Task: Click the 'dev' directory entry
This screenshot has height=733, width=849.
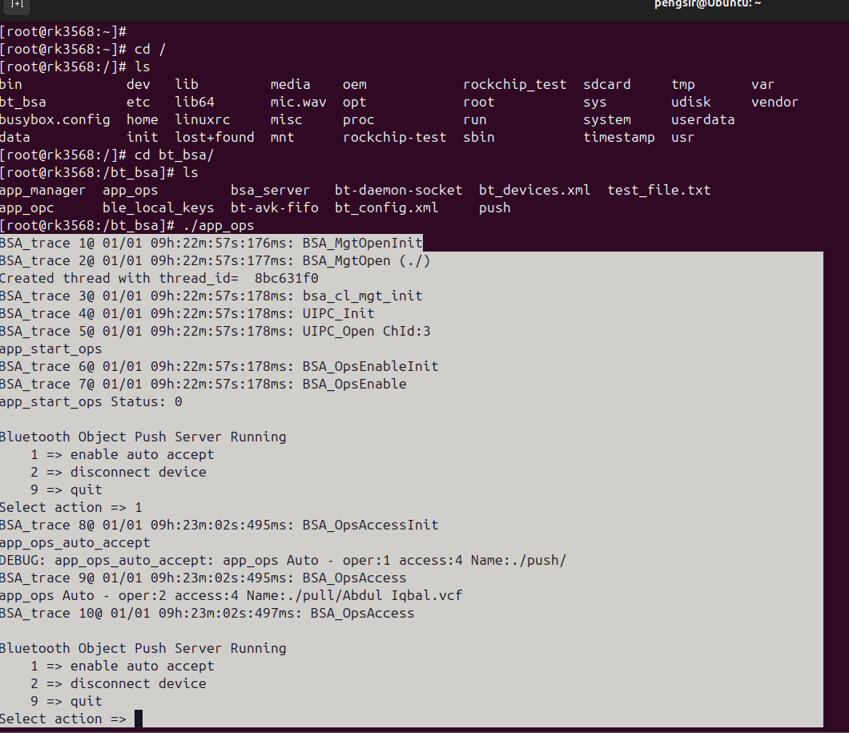Action: tap(139, 84)
